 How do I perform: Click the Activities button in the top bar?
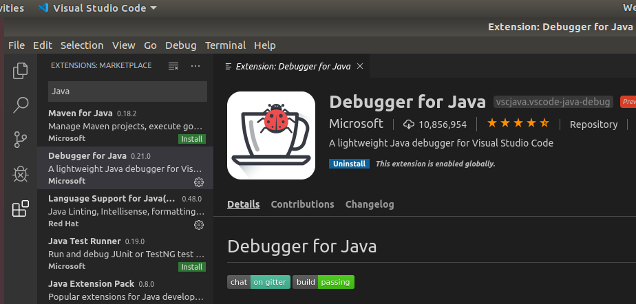coord(12,8)
